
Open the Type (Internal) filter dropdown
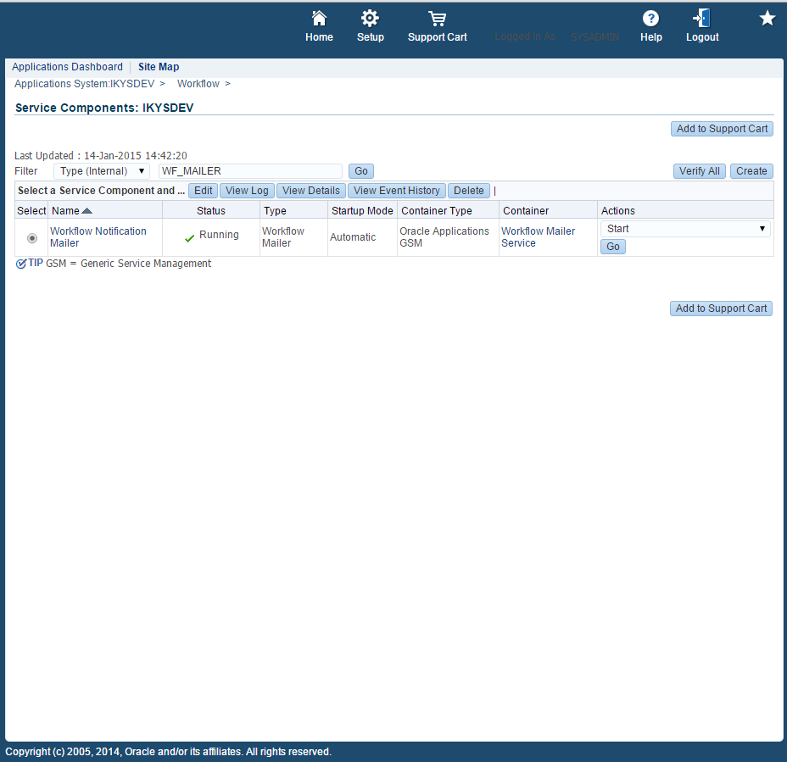point(101,171)
